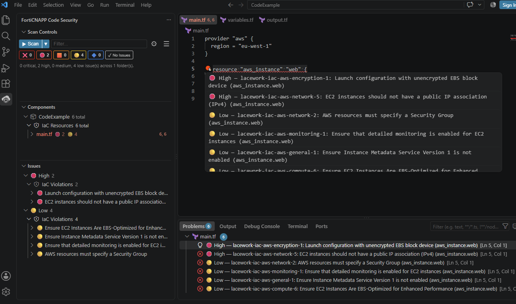Open the Accounts menu icon

[6, 276]
